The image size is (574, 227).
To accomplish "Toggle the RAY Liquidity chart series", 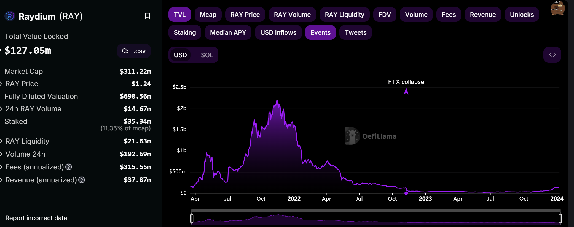I will (345, 15).
